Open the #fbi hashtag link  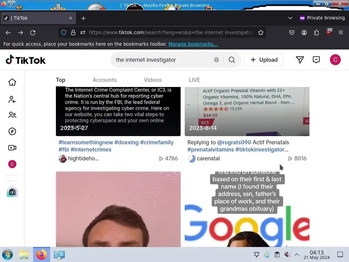[x=64, y=149]
